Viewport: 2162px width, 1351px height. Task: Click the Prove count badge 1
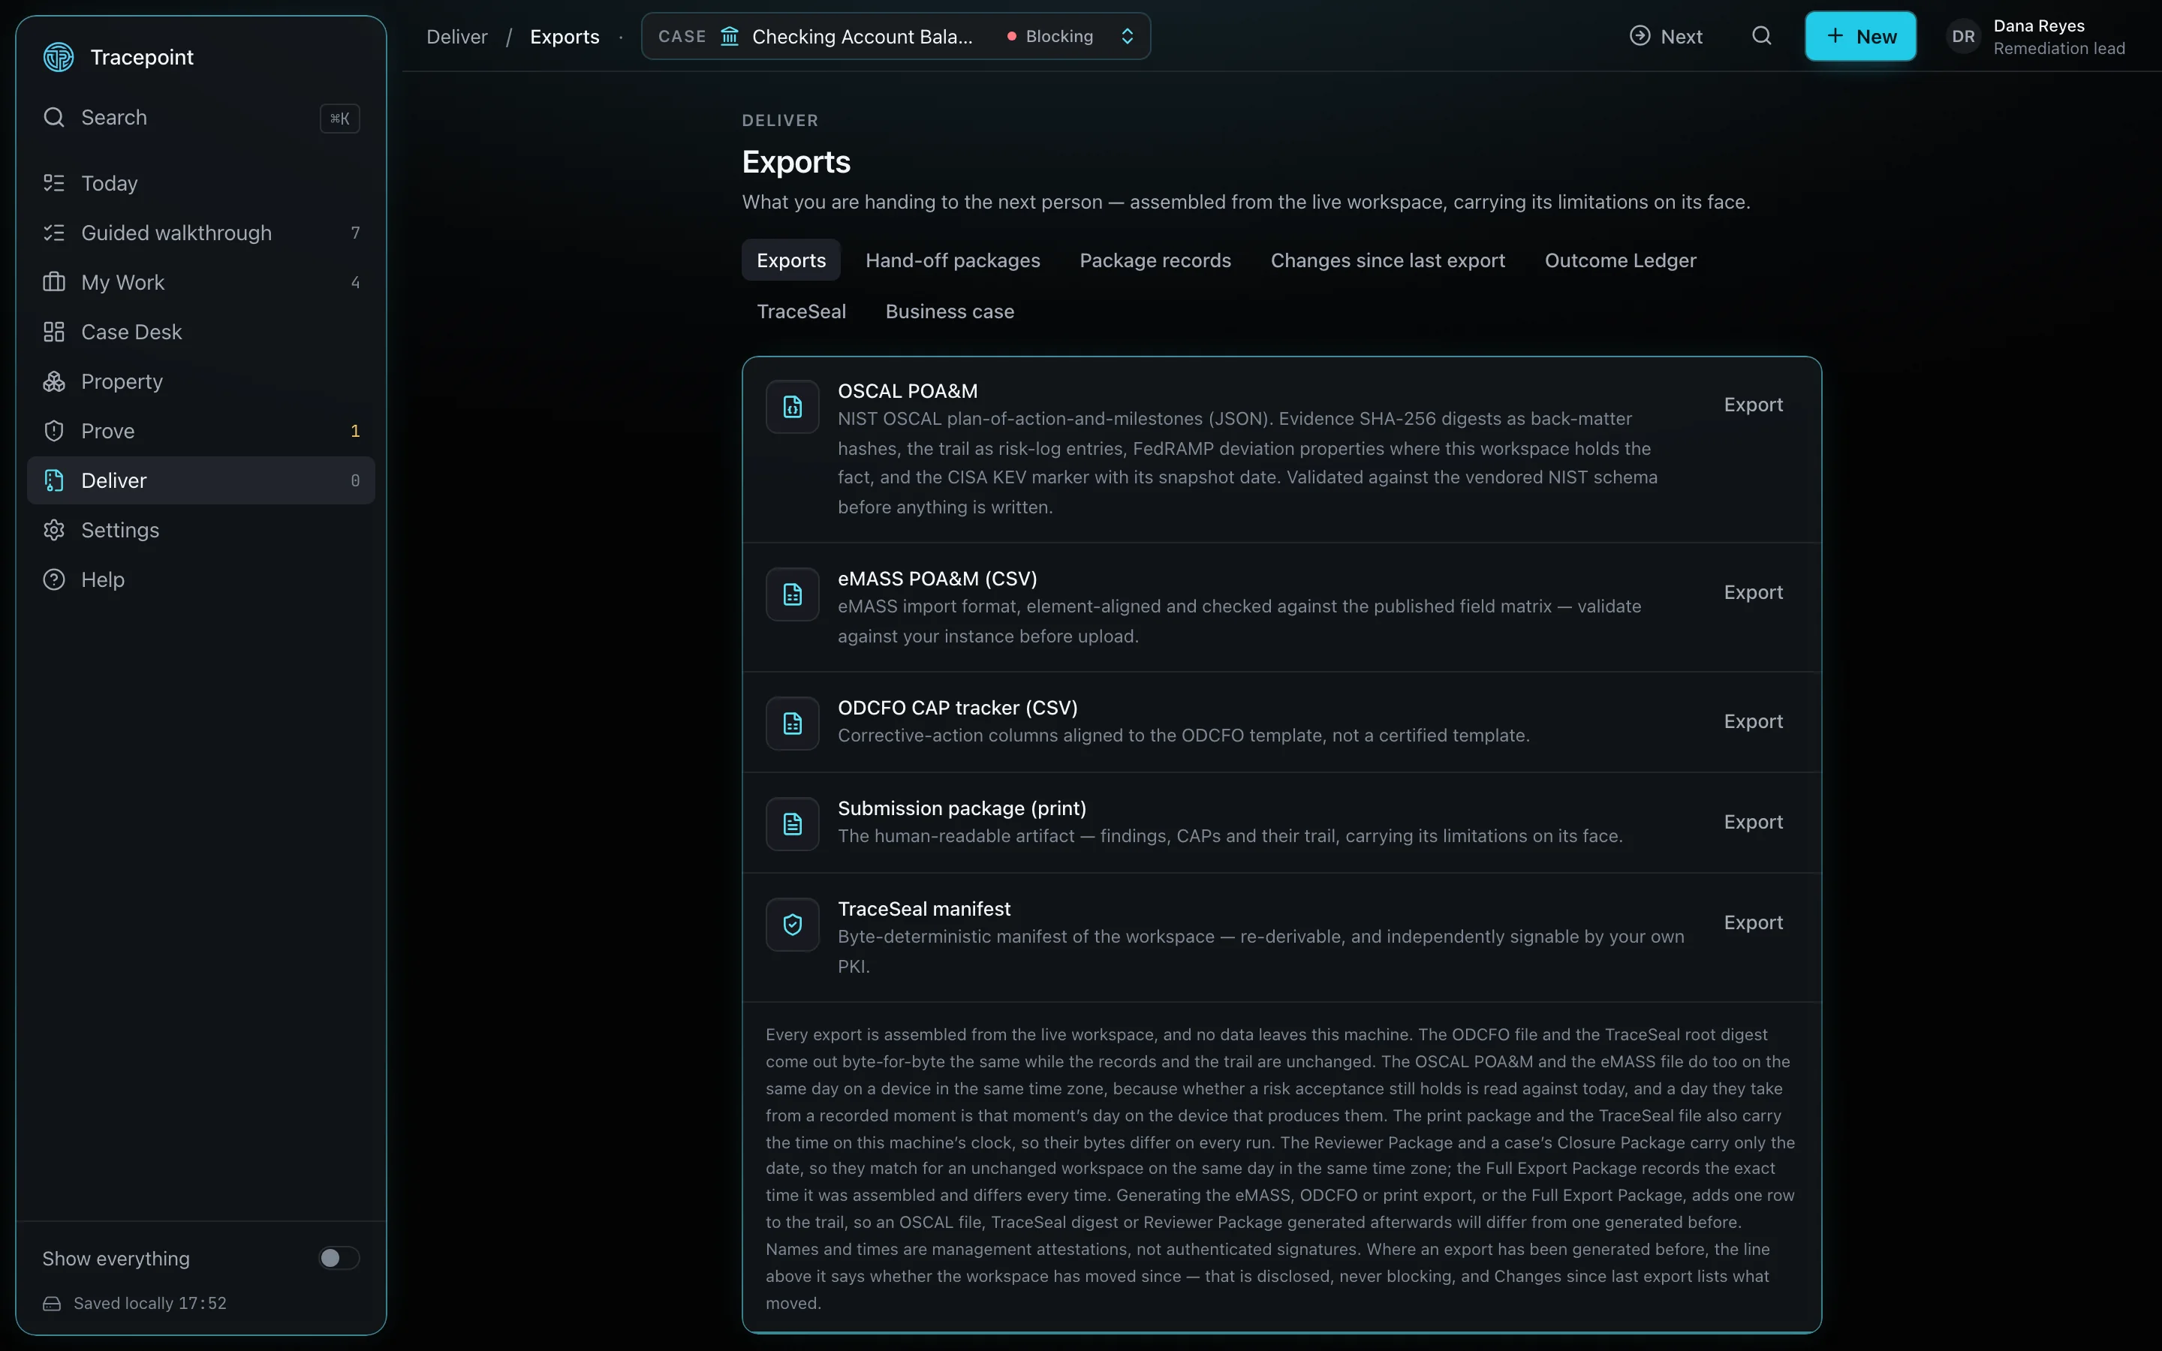(354, 431)
